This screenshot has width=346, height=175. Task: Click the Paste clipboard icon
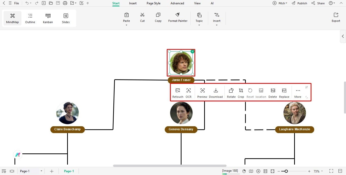(x=127, y=15)
